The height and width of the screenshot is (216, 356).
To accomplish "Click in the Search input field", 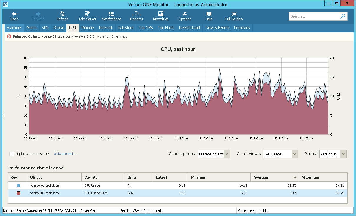I will coord(314,16).
